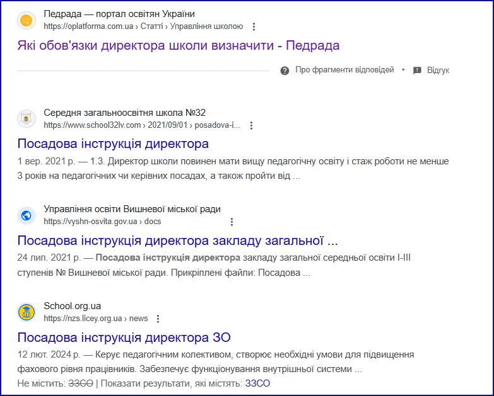
Task: Open 'Про фрагменти відповідей' info link
Action: 344,70
